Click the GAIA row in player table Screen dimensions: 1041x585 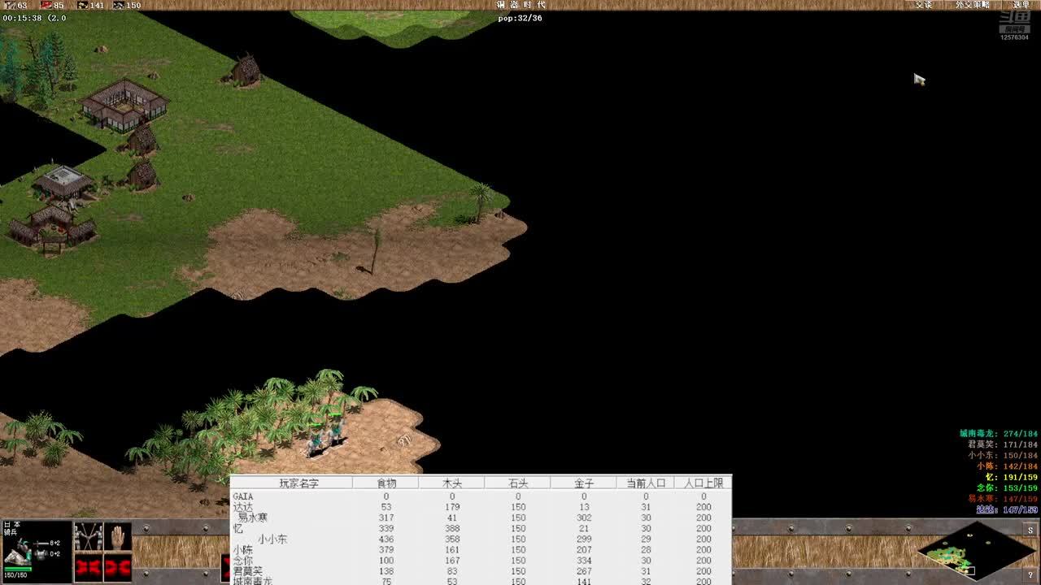point(481,496)
